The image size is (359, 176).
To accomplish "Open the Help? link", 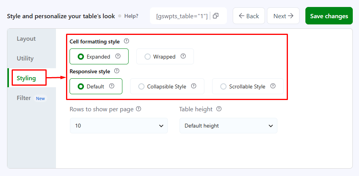I will point(131,16).
